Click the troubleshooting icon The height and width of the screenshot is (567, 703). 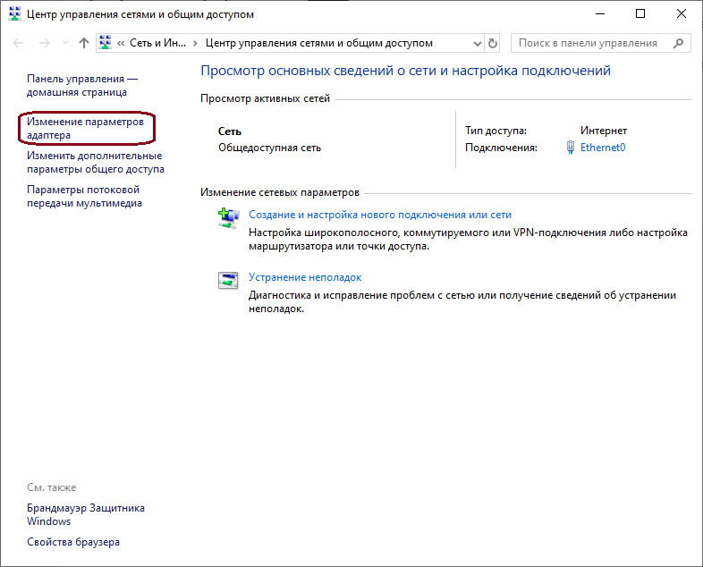point(228,281)
